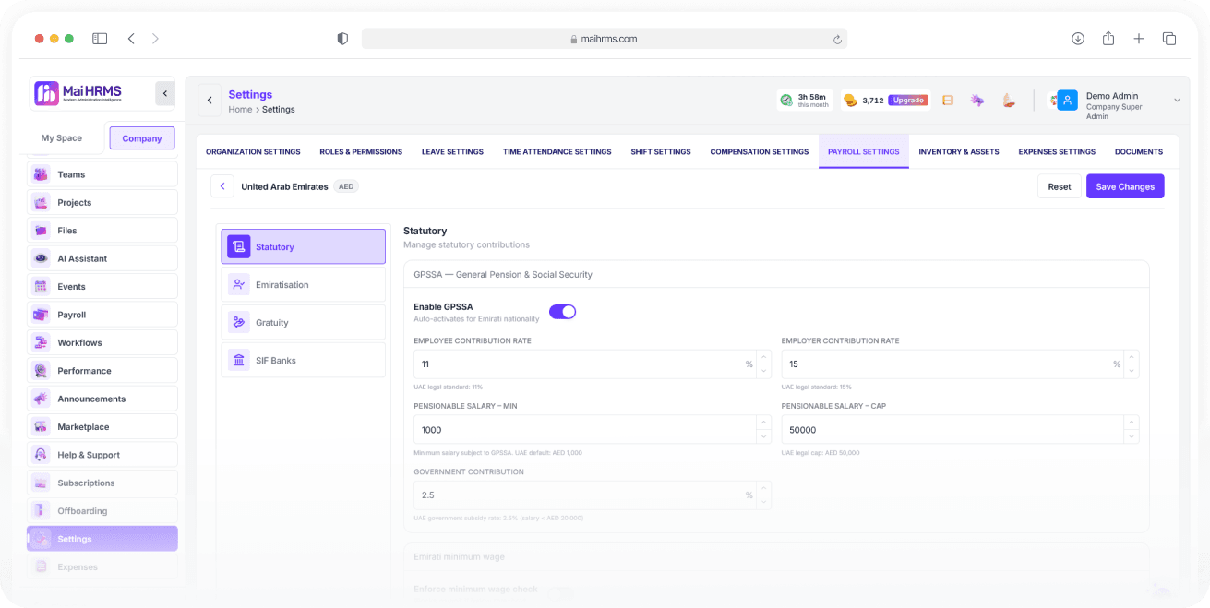Open the Shift Settings tab
Viewport: 1210px width, 608px height.
coord(661,151)
